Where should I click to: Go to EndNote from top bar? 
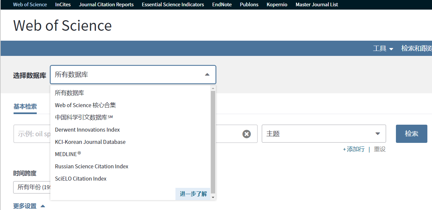click(x=222, y=5)
